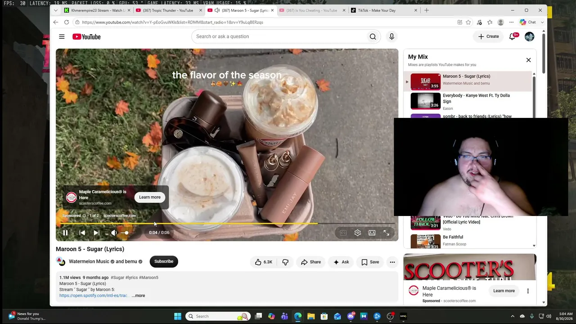Click the browser address bar URL
The image size is (576, 324).
coord(172,22)
